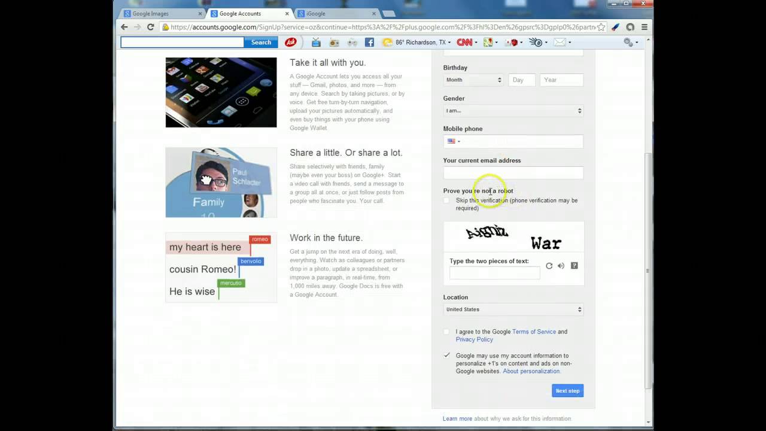Open the Chrome menu hamburger icon

[645, 27]
